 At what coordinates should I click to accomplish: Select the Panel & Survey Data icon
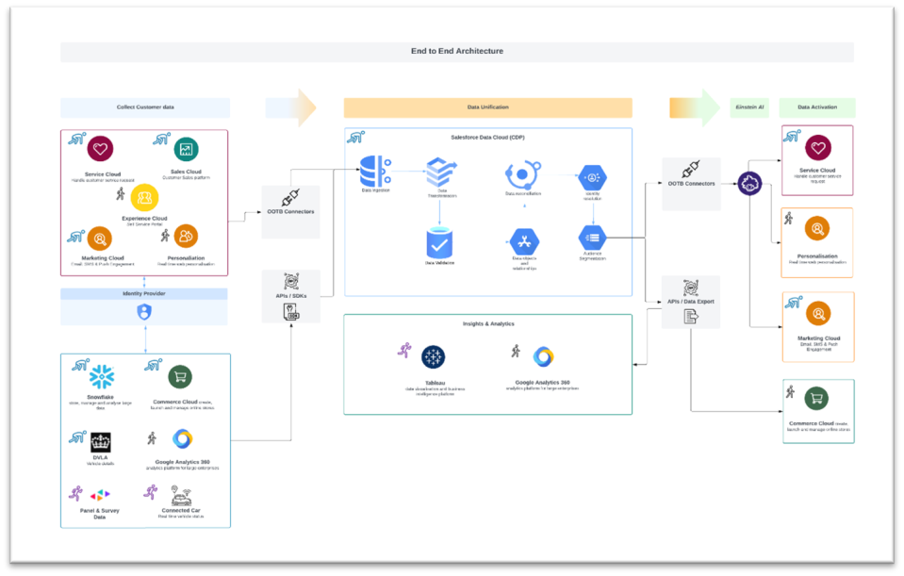tap(100, 495)
